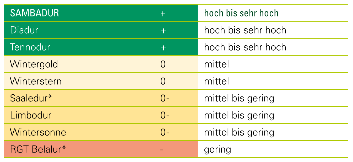Click the minus rating in the red RGT Belalur* row
Image resolution: width=353 pixels, height=162 pixels.
tap(161, 150)
